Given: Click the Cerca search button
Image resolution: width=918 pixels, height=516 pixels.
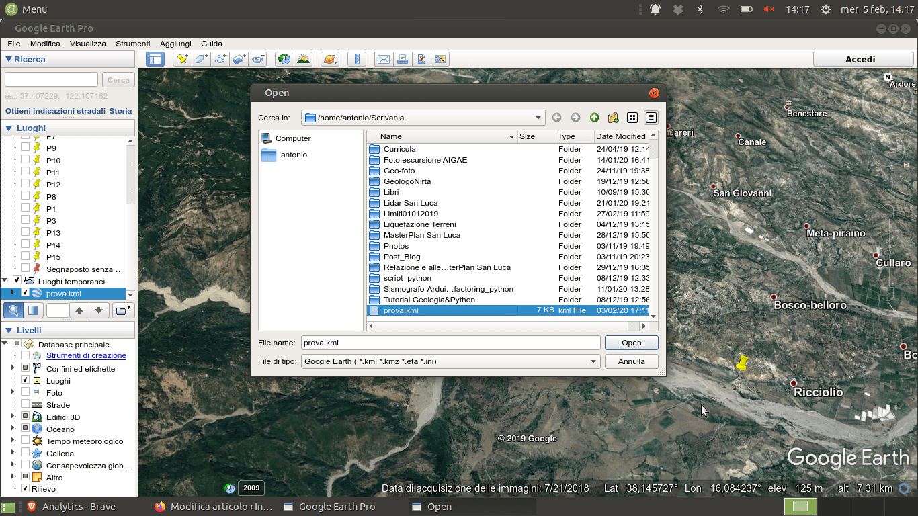Looking at the screenshot, I should (118, 80).
